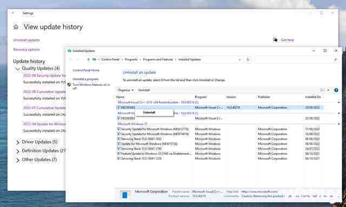Open the address bar history dropdown
This screenshot has height=207, width=346.
click(x=239, y=59)
